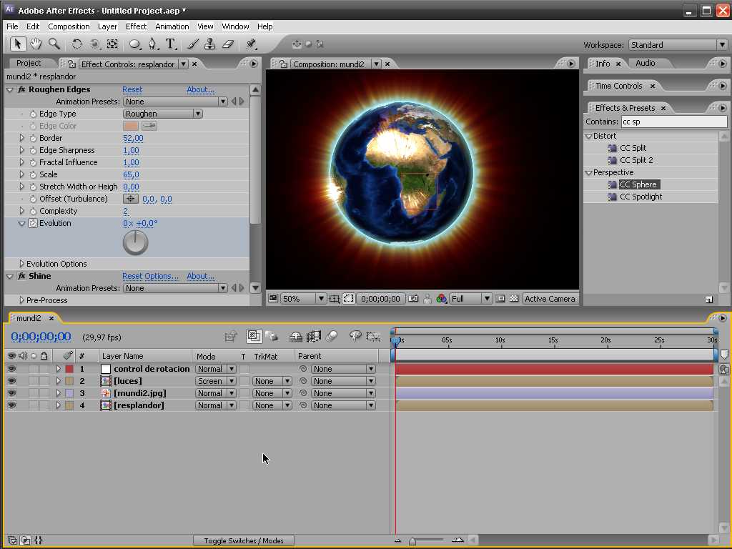This screenshot has width=732, height=549.
Task: Toggle the Roughen Edges effect switch
Action: click(x=21, y=89)
